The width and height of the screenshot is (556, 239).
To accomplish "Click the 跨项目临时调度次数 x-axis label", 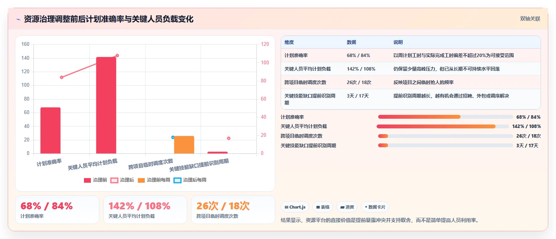I will pos(151,164).
